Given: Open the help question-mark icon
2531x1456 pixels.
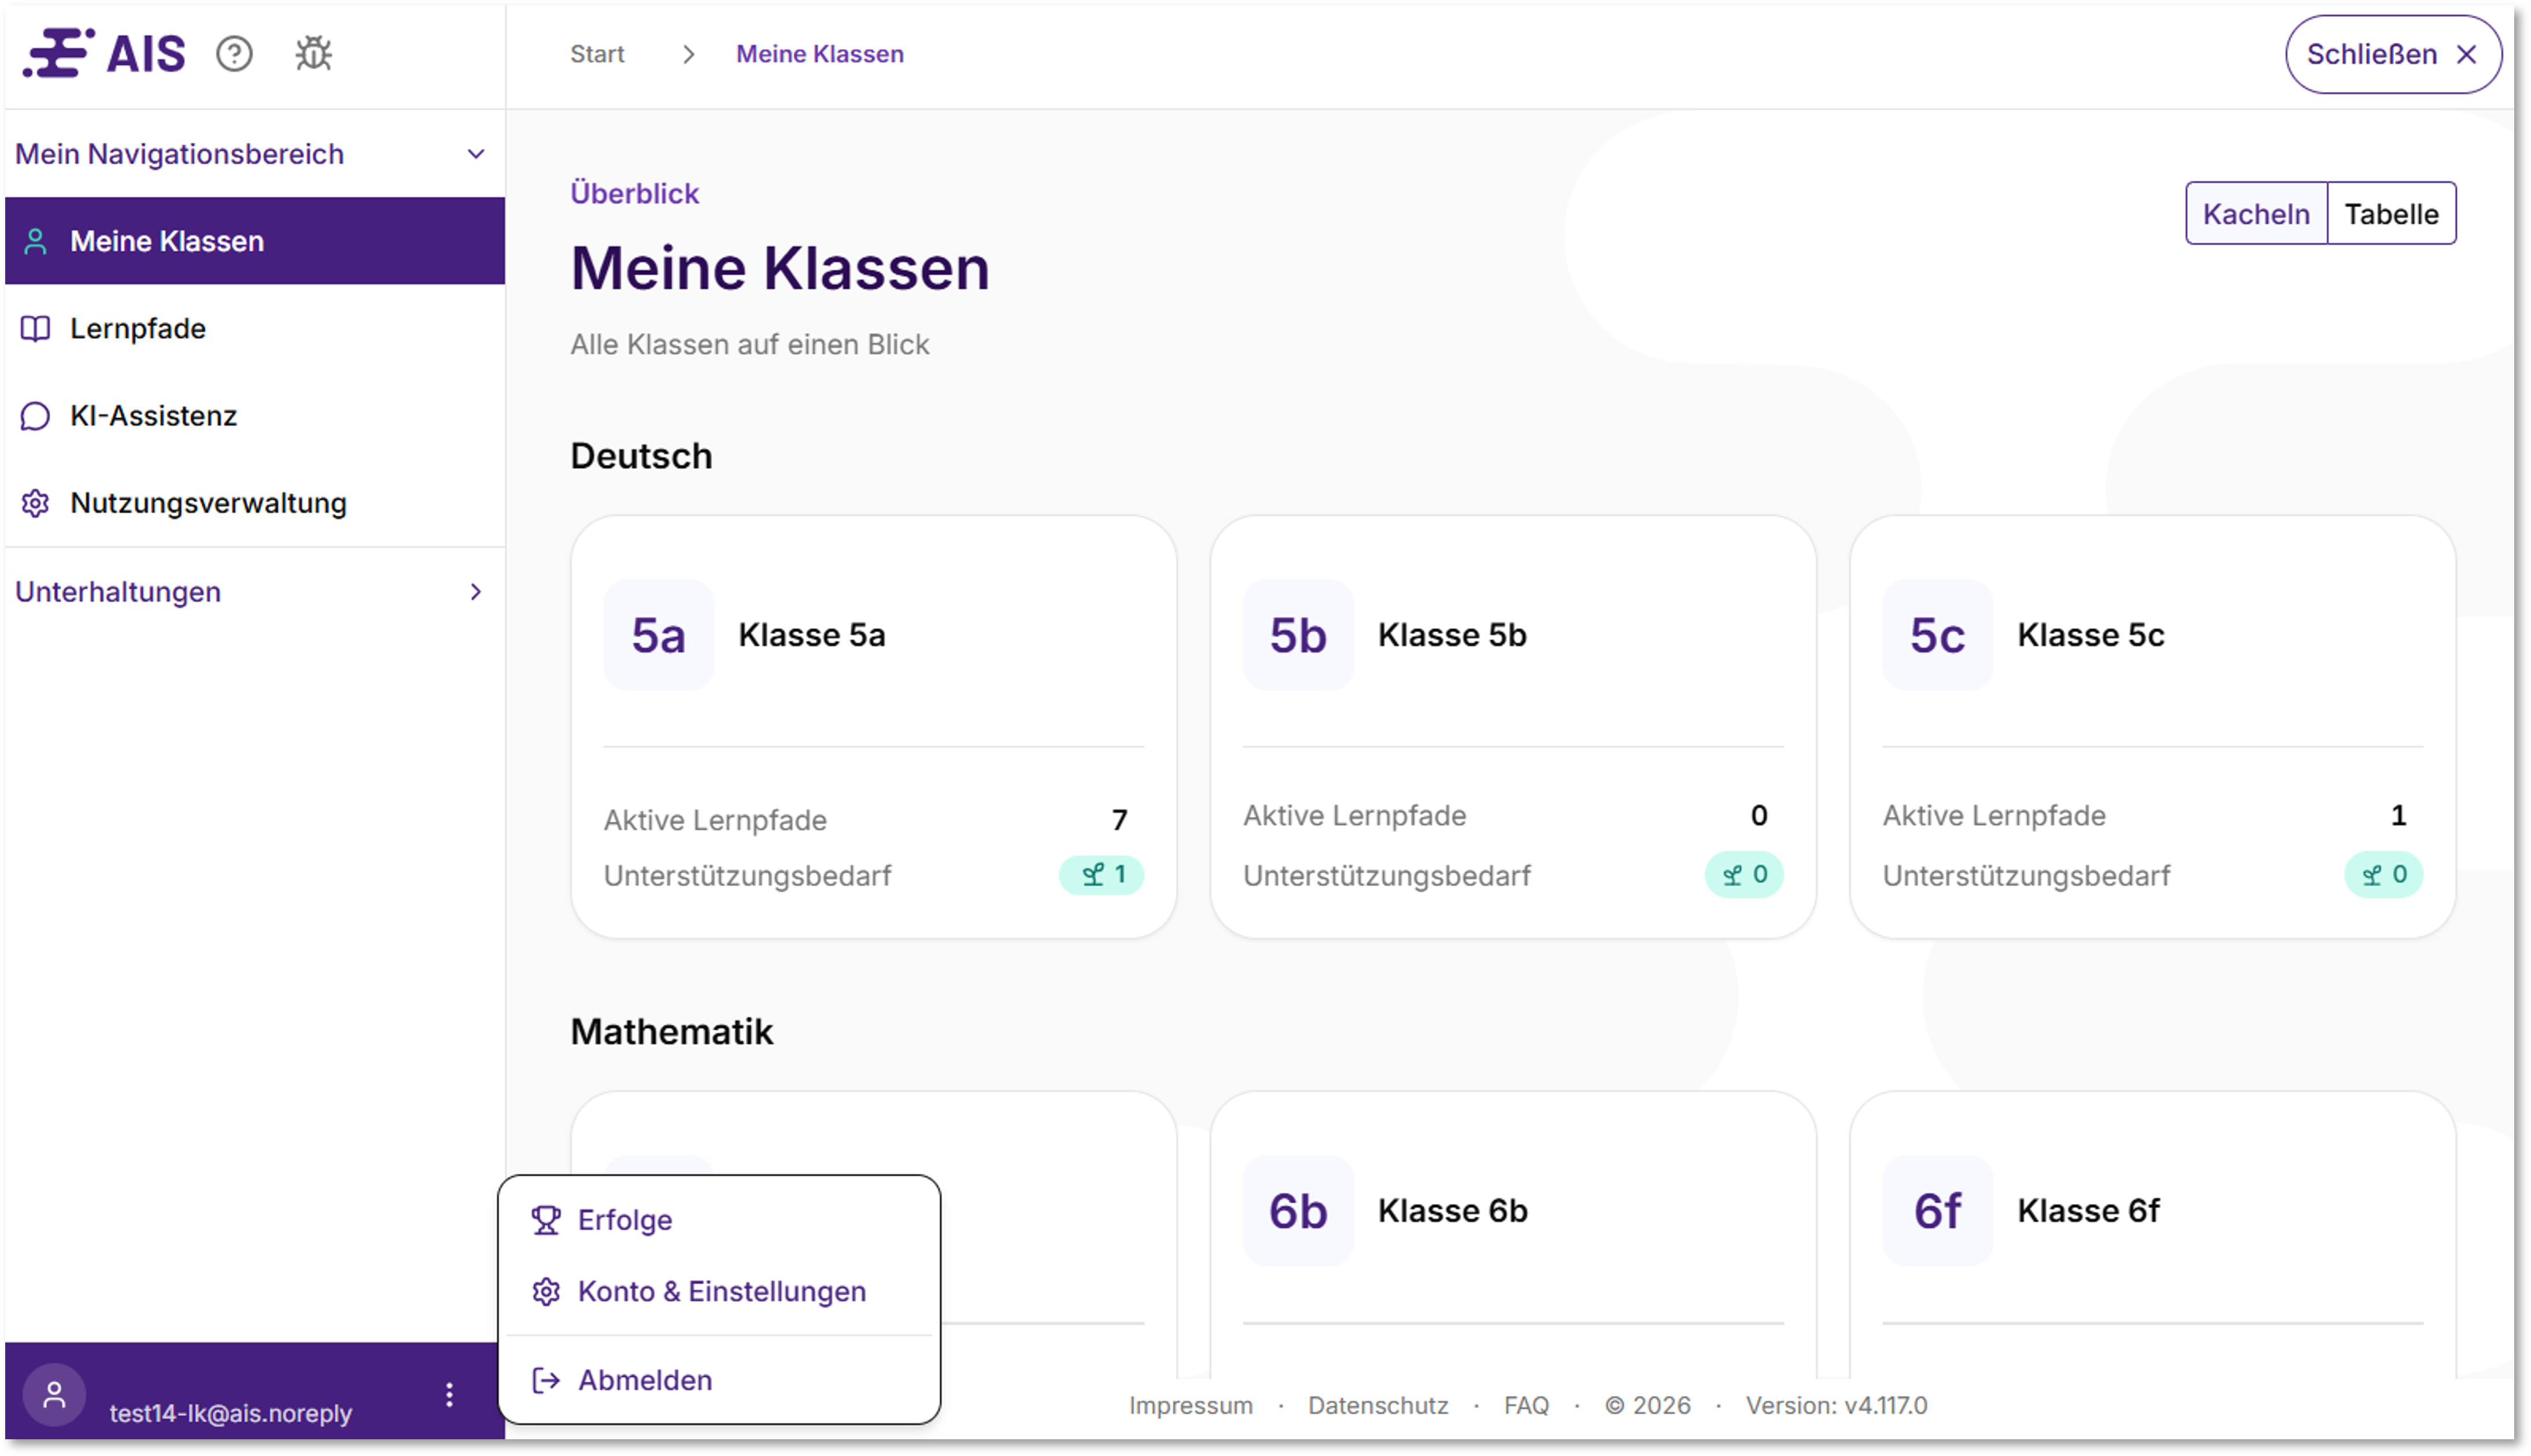Looking at the screenshot, I should [x=234, y=54].
